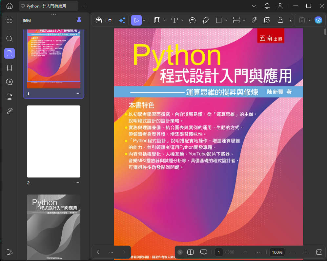
Task: Expand the rectangle shape dropdown arrow
Action: click(226, 20)
